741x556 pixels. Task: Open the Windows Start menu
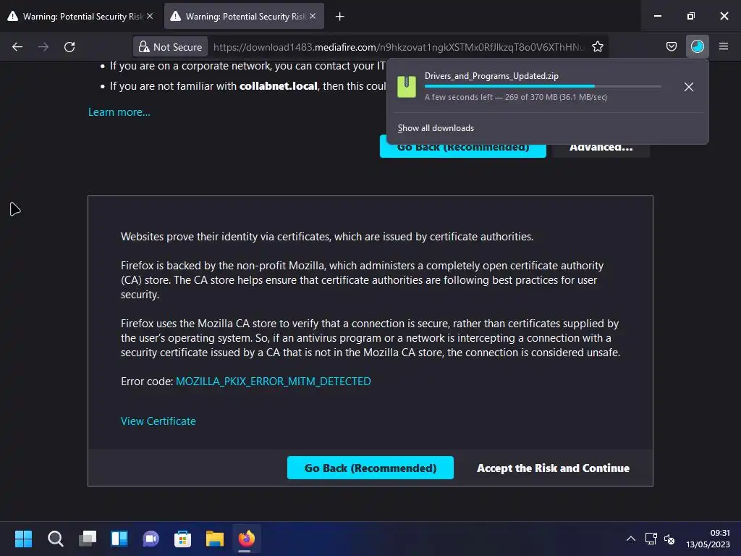[23, 539]
